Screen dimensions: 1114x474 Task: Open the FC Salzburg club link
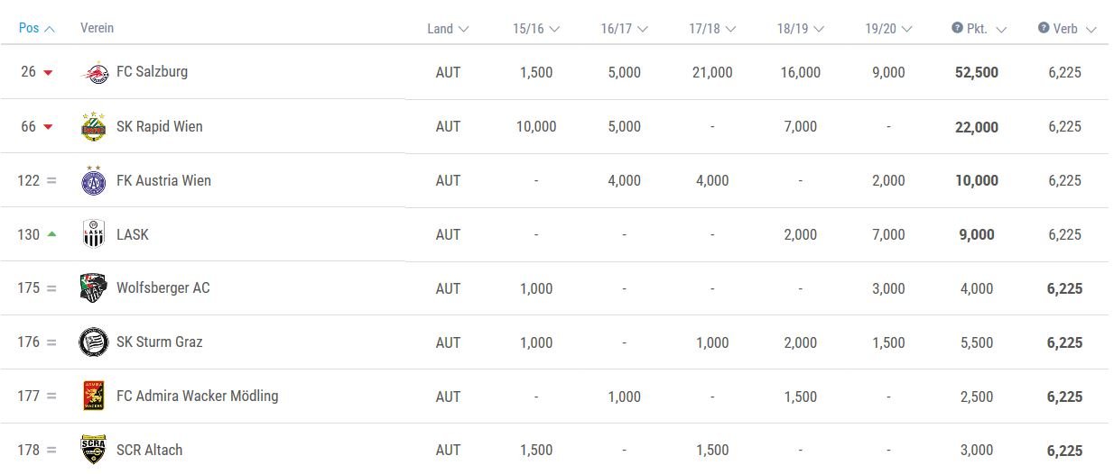[x=153, y=71]
